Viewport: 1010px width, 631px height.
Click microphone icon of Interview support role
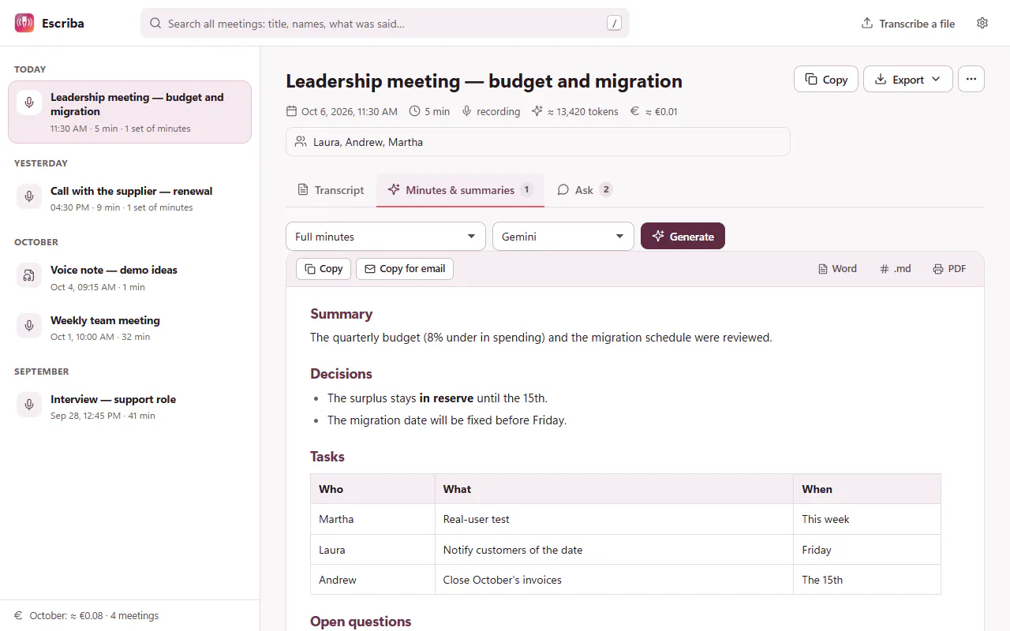(29, 405)
